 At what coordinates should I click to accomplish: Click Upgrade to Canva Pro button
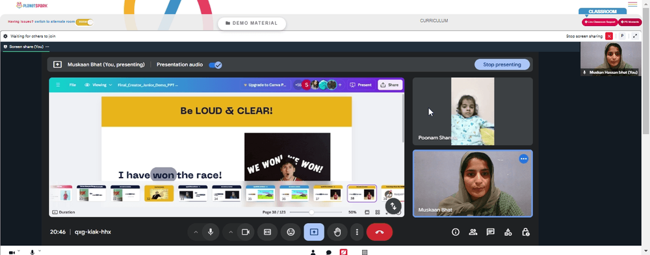click(x=265, y=85)
